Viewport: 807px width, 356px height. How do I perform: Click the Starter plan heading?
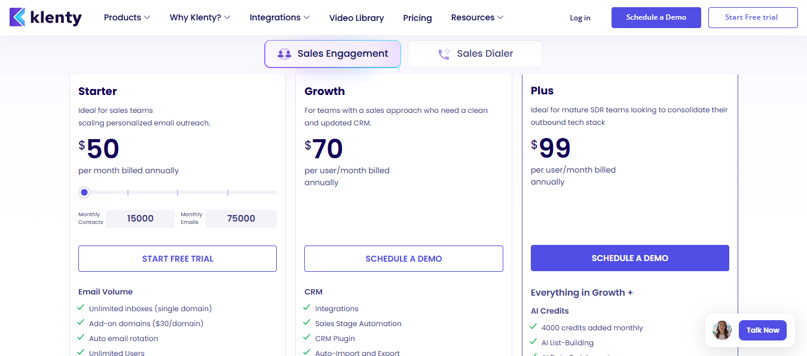click(97, 91)
